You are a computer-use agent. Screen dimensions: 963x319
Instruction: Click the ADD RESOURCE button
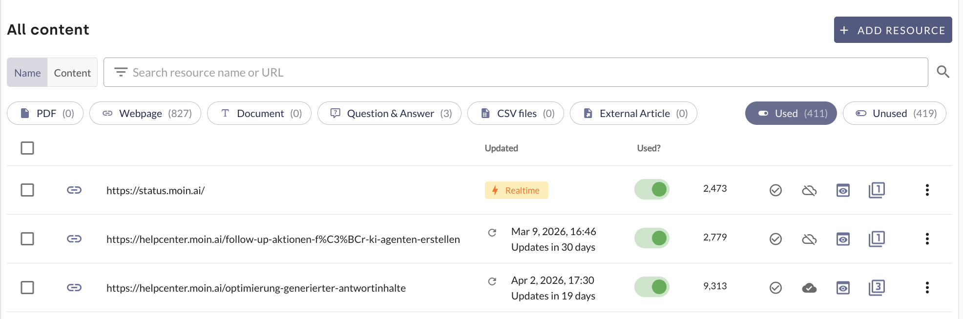(893, 30)
